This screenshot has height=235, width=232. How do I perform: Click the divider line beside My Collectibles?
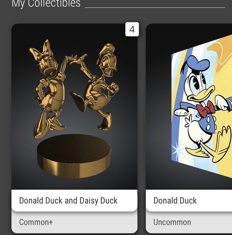[x=155, y=7]
